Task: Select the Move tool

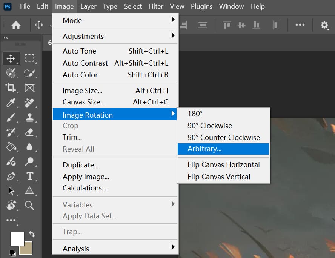Action: [x=11, y=58]
